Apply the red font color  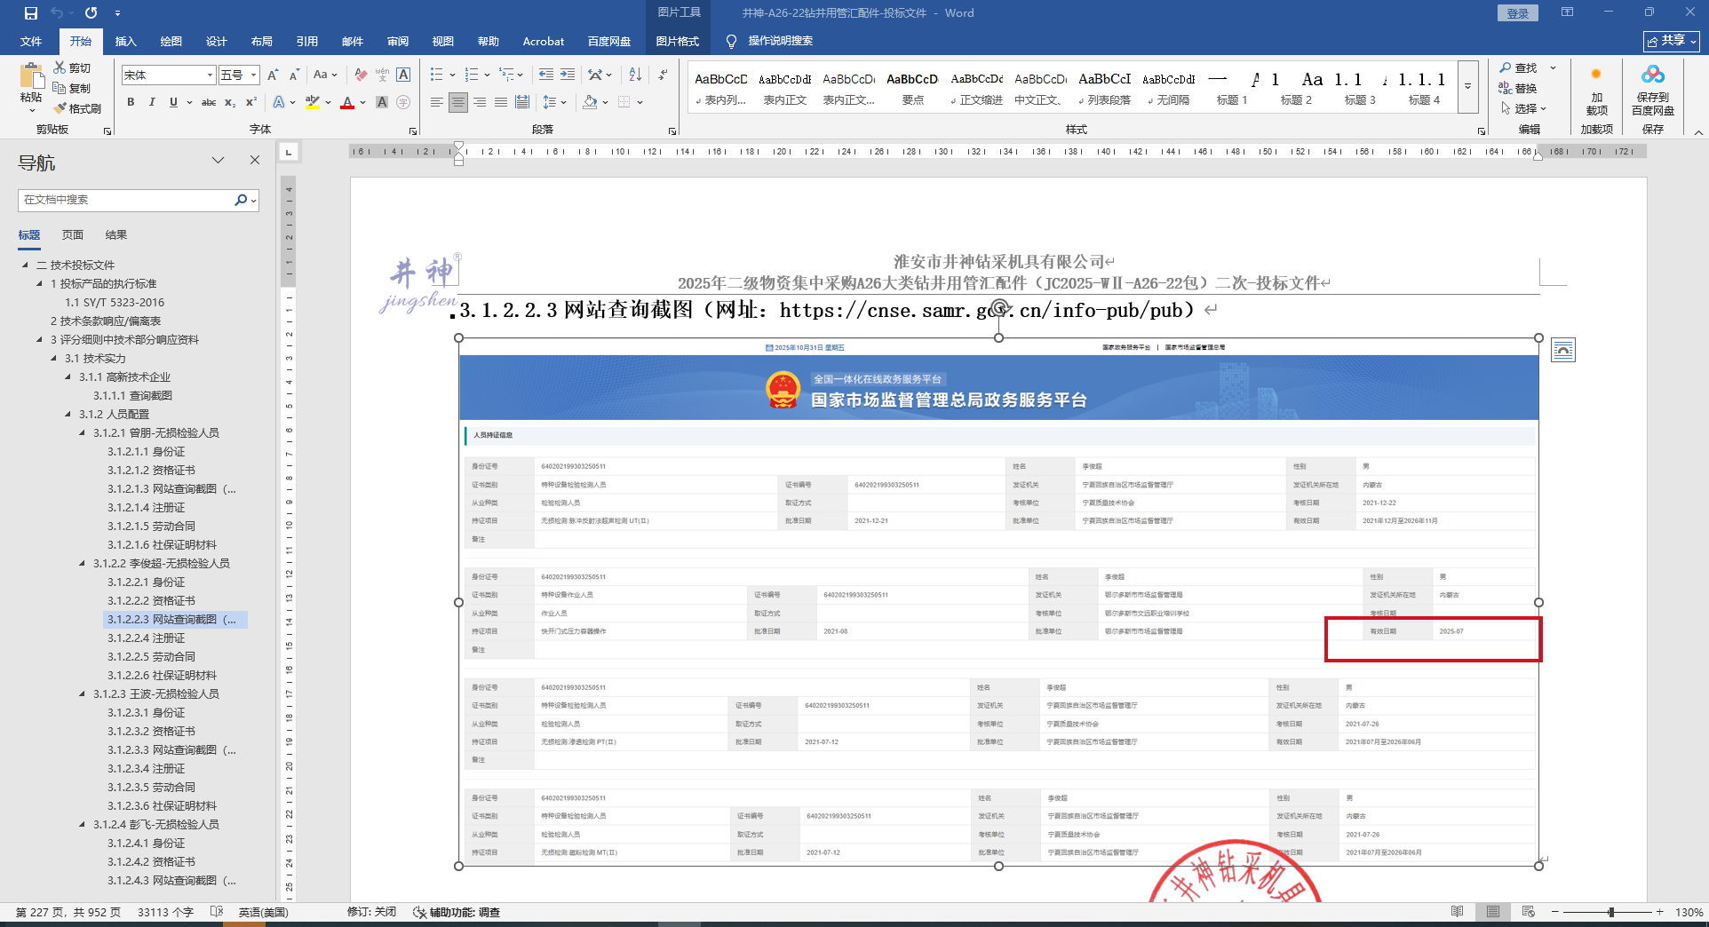pos(347,102)
